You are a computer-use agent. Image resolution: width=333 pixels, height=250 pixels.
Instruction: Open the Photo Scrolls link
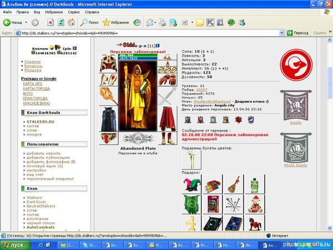296,166
